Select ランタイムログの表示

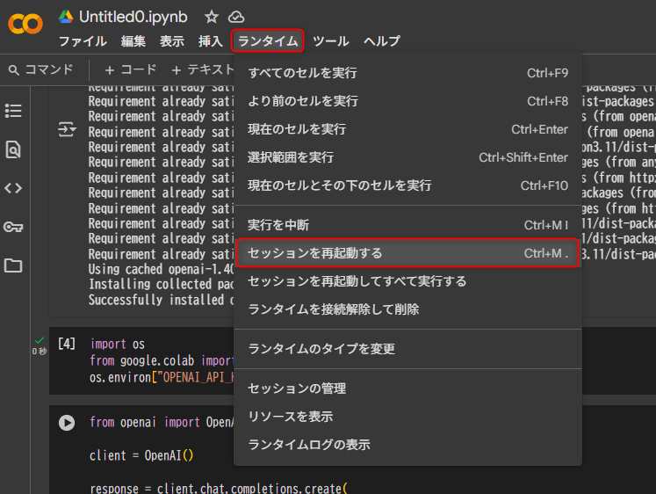407,445
